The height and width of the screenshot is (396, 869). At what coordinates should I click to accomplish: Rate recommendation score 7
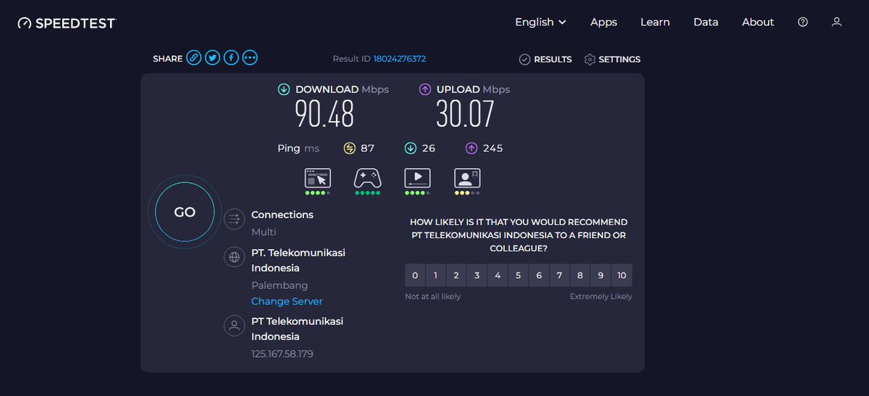[x=560, y=275]
